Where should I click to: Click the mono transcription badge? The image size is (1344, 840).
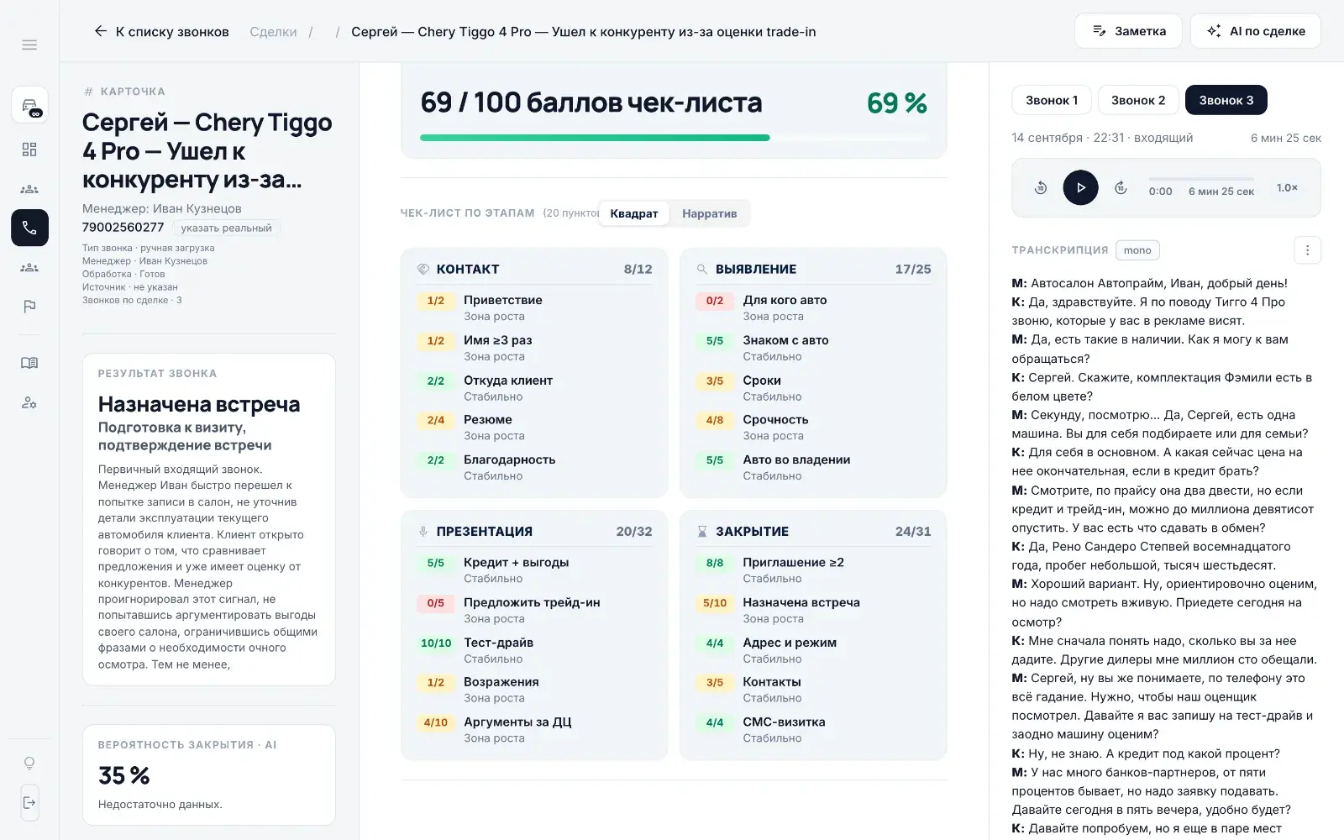(x=1137, y=250)
